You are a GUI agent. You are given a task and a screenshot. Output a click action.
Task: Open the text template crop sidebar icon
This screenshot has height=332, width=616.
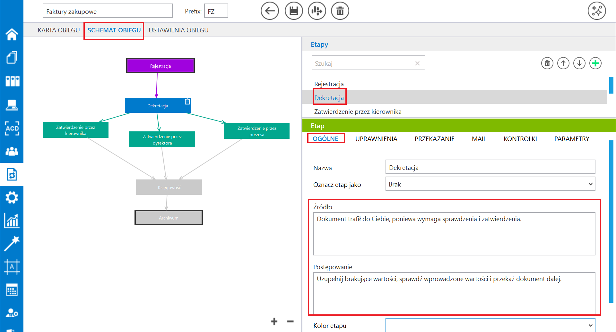pyautogui.click(x=12, y=267)
